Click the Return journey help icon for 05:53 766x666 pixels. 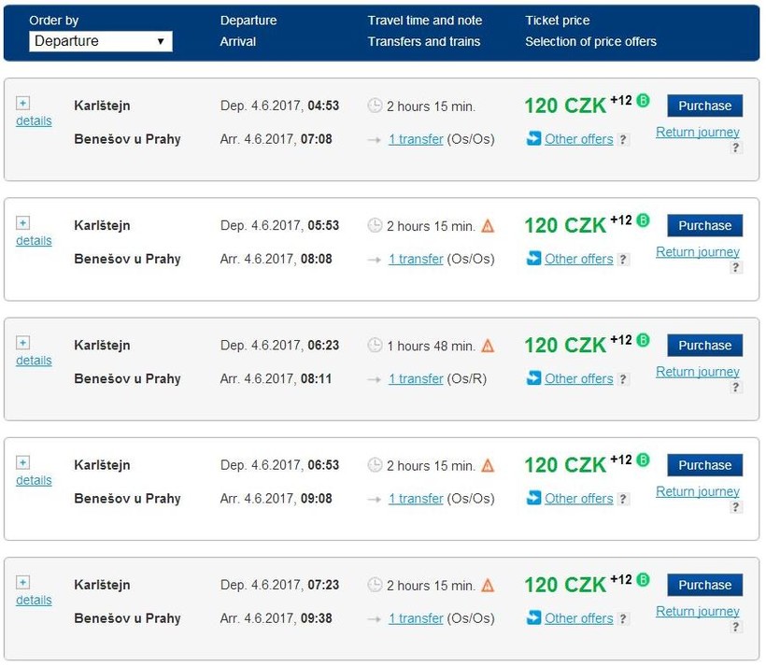pyautogui.click(x=736, y=268)
